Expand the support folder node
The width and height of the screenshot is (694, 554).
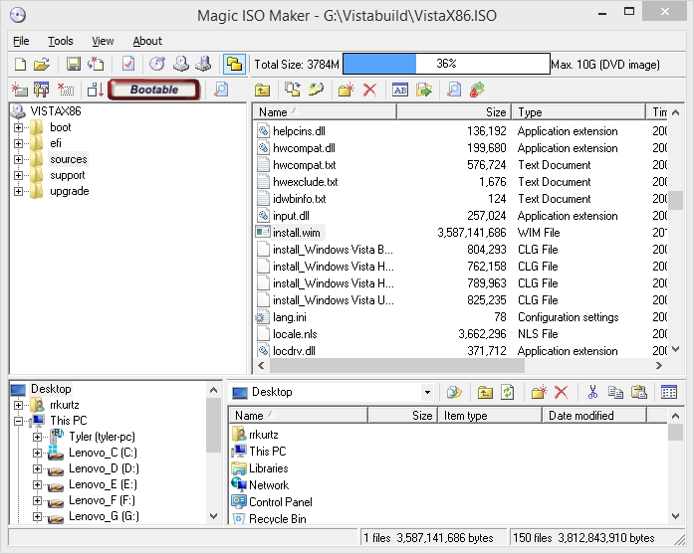tap(18, 175)
